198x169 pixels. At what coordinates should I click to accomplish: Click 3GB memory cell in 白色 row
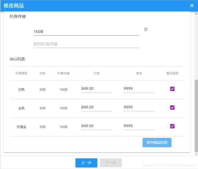point(42,90)
